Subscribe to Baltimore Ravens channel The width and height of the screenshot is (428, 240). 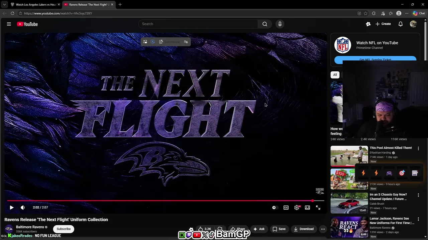pos(64,229)
